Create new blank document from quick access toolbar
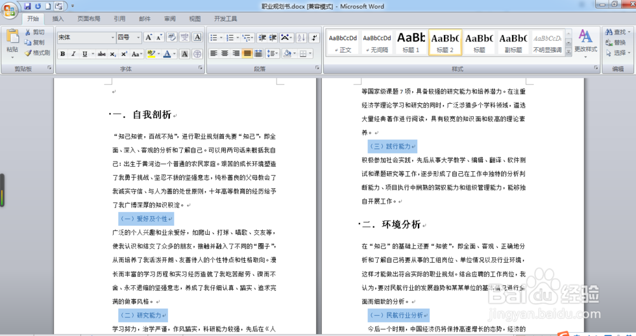636x336 pixels. 48,6
